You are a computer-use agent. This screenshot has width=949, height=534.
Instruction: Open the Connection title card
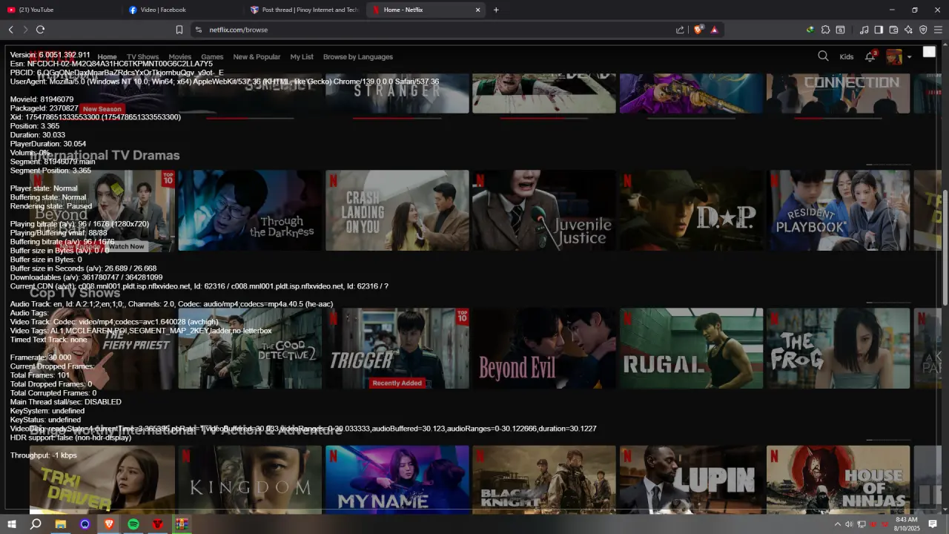[839, 93]
